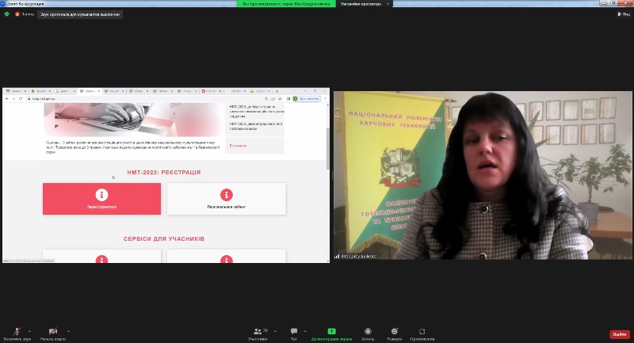Select the active fourth browser tab
Viewport: 634px width, 343px height.
click(90, 91)
